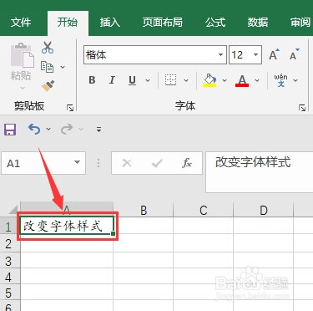The height and width of the screenshot is (311, 313).
Task: Increase font size with large A
Action: [274, 54]
